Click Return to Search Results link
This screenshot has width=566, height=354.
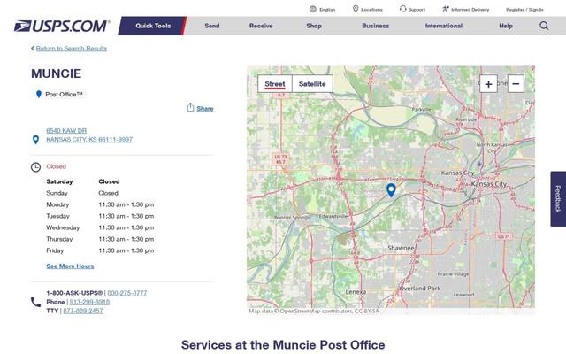click(x=72, y=49)
